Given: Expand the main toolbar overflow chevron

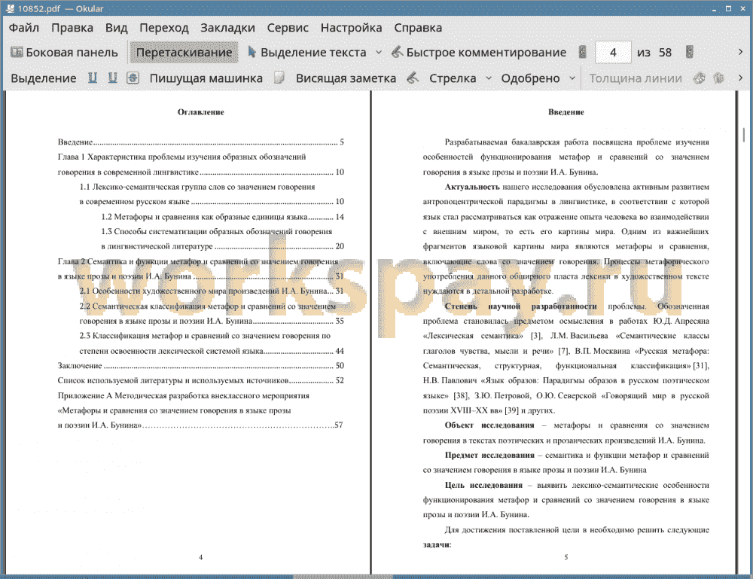Looking at the screenshot, I should tap(740, 52).
